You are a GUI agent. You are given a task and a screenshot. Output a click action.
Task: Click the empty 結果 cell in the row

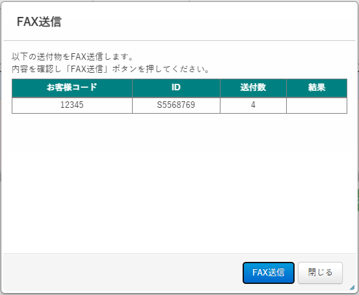click(x=317, y=105)
